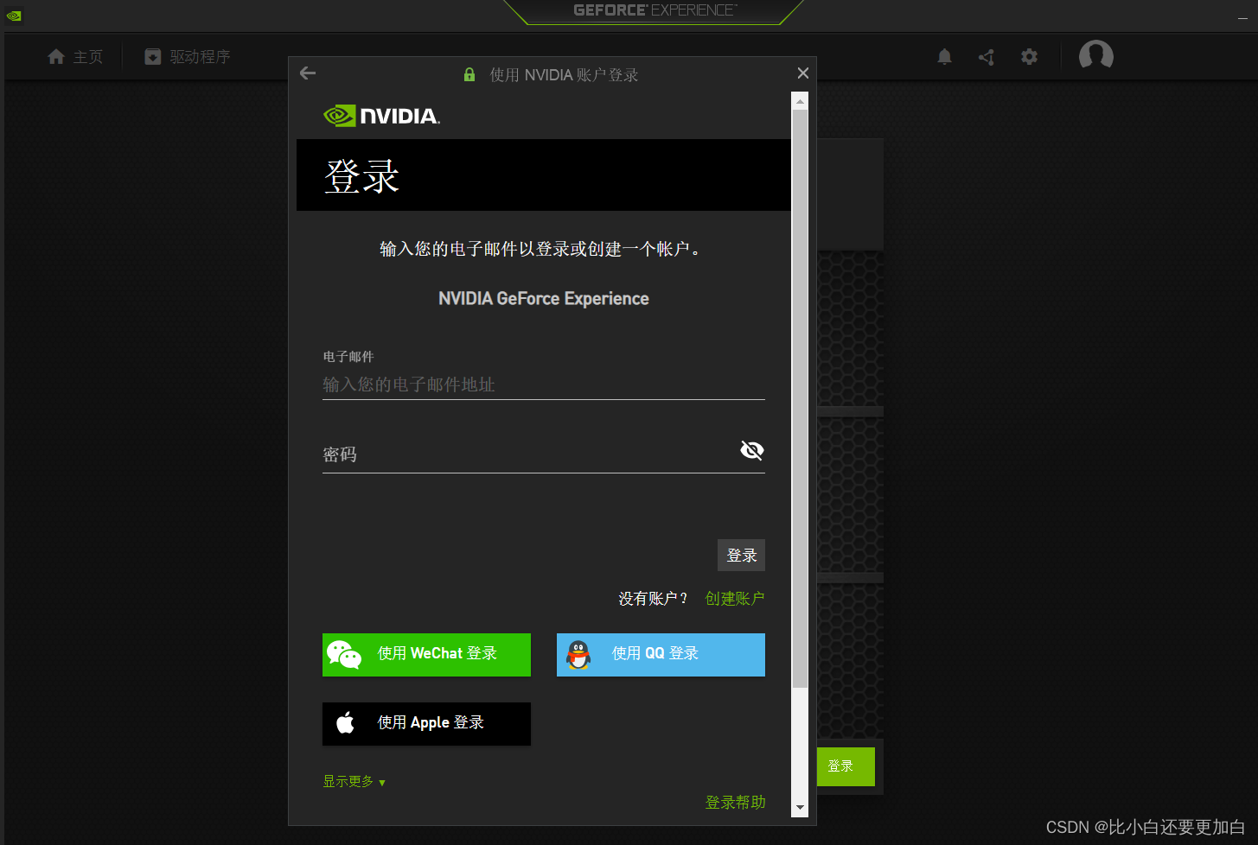Click the scrollbar up arrow in dialog
The height and width of the screenshot is (845, 1258).
click(800, 101)
